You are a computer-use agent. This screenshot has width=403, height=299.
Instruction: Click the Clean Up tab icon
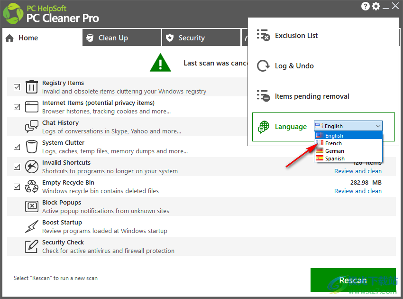90,38
